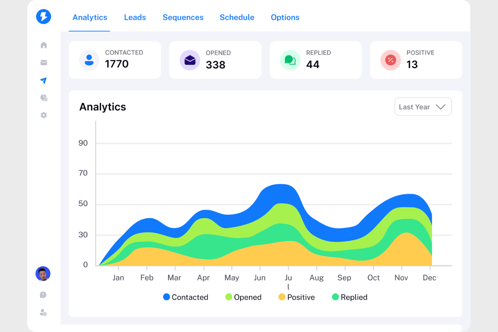The width and height of the screenshot is (498, 332).
Task: Switch to the Leads tab
Action: click(x=135, y=17)
